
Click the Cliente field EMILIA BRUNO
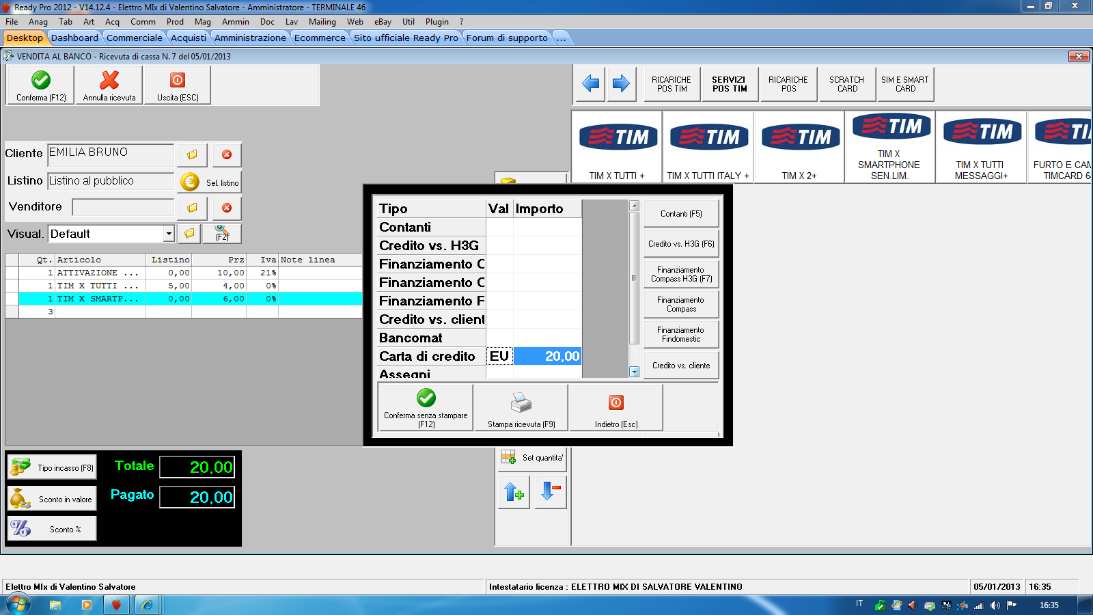pos(111,154)
